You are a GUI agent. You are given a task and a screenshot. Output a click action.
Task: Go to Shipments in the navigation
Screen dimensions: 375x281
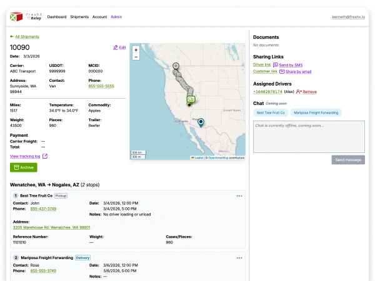pos(79,17)
